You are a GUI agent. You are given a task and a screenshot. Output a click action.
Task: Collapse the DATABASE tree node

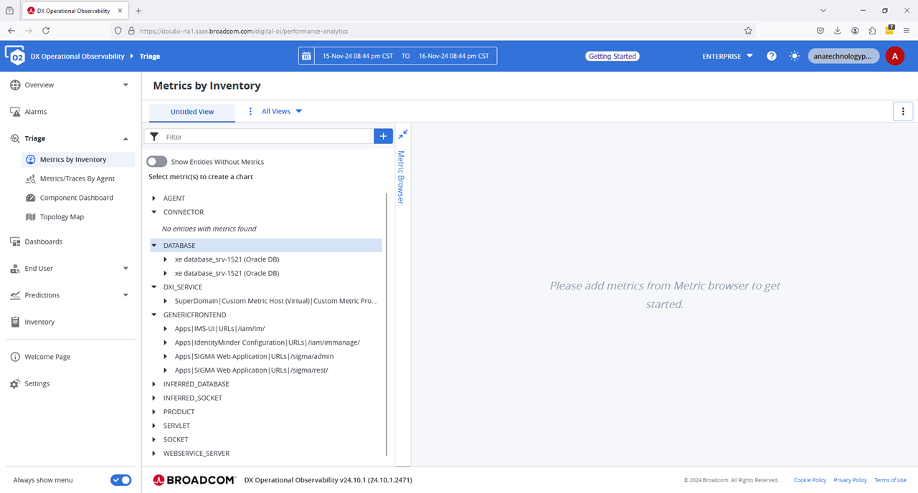154,246
